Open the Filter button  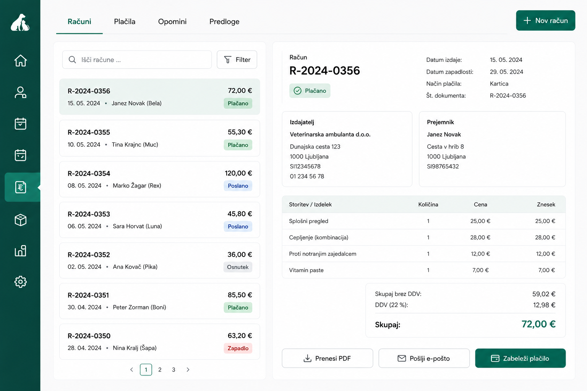click(x=237, y=60)
